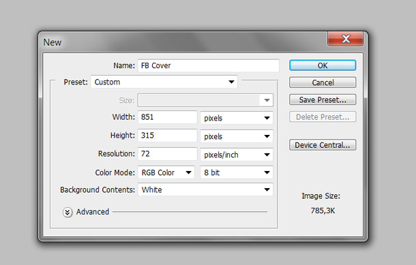Click the Resolution label
Viewport: 416px width, 265px height.
[x=117, y=154]
